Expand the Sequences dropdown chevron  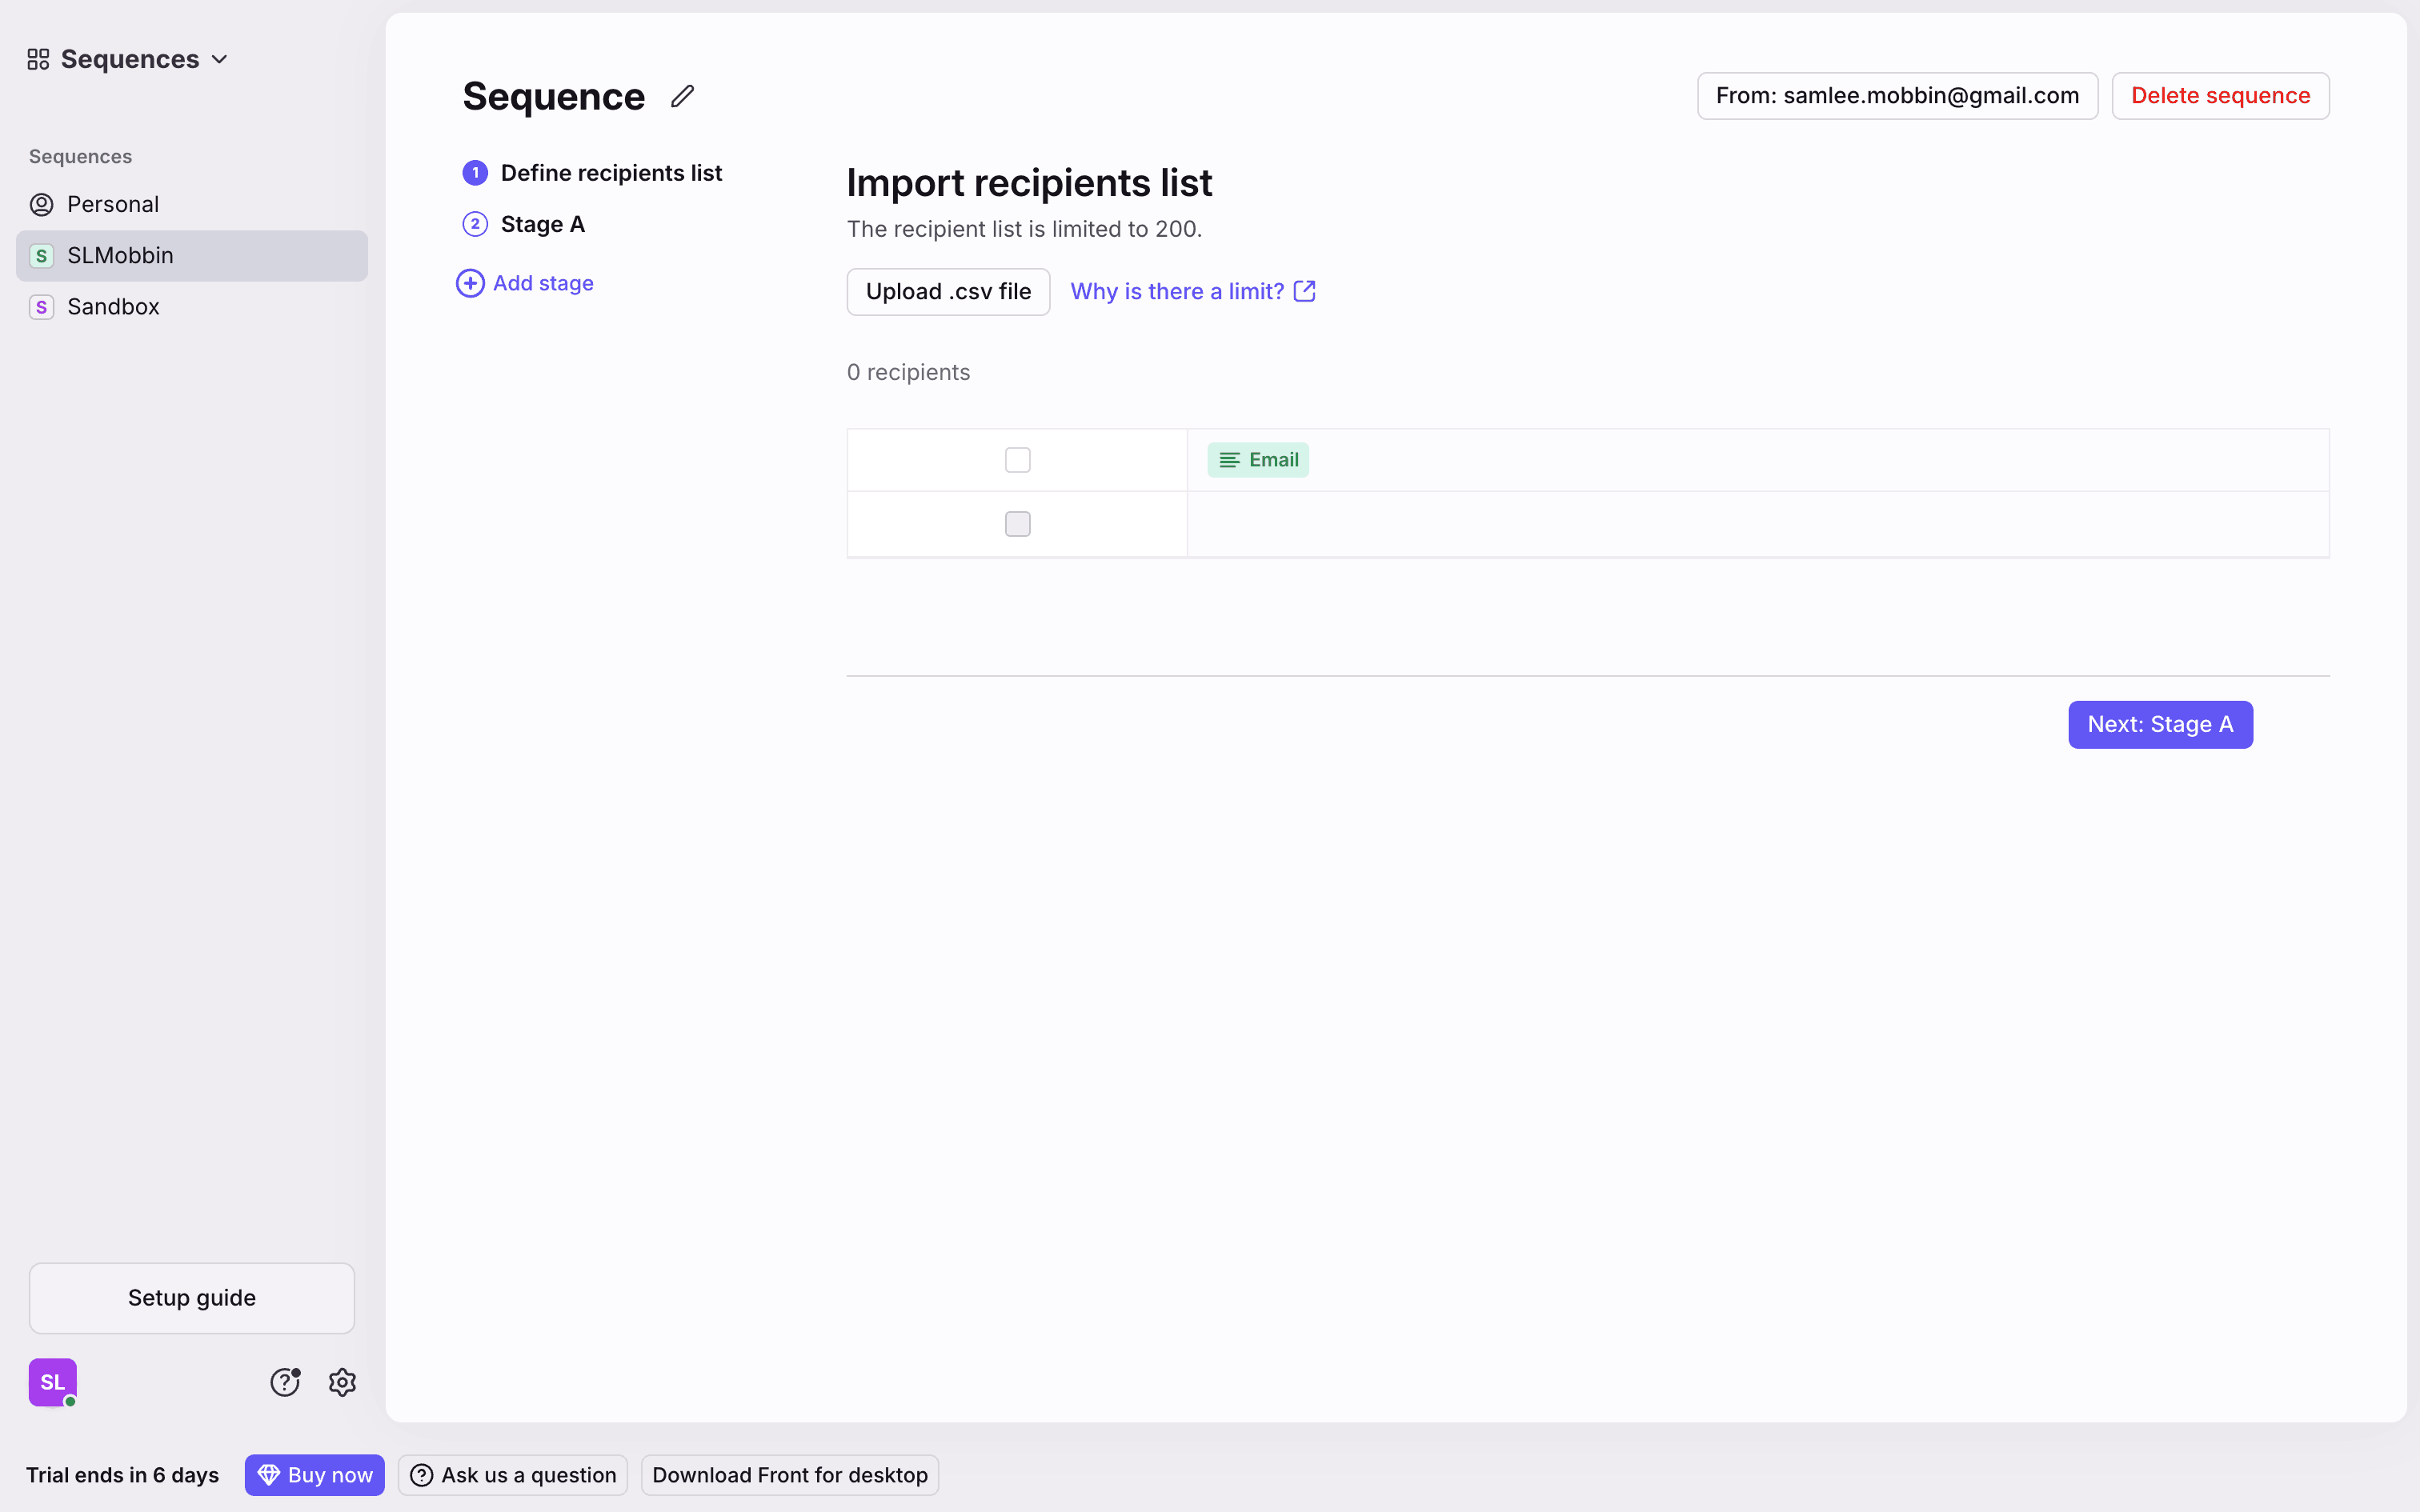[220, 60]
